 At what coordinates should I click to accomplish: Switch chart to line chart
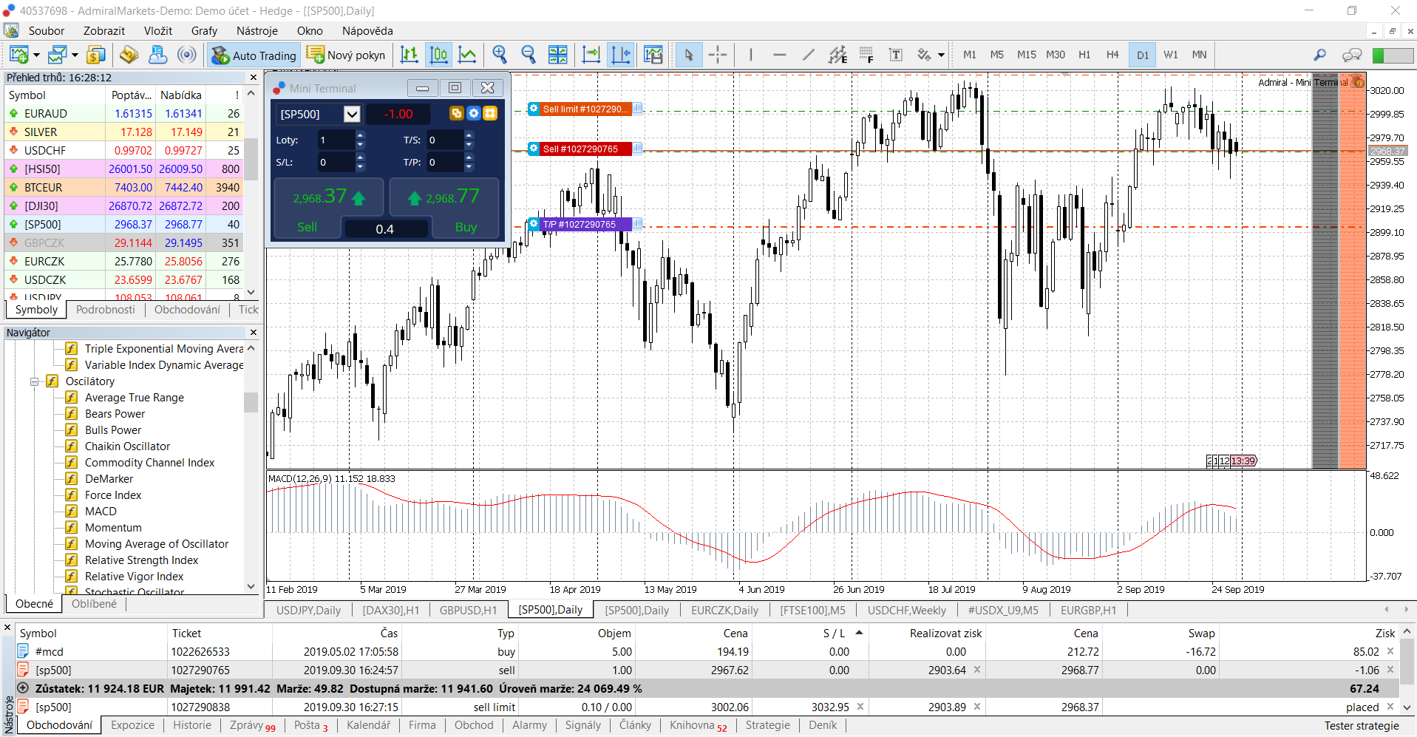tap(467, 55)
